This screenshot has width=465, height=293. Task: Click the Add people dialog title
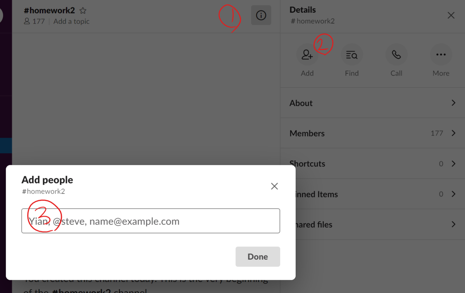click(x=47, y=180)
